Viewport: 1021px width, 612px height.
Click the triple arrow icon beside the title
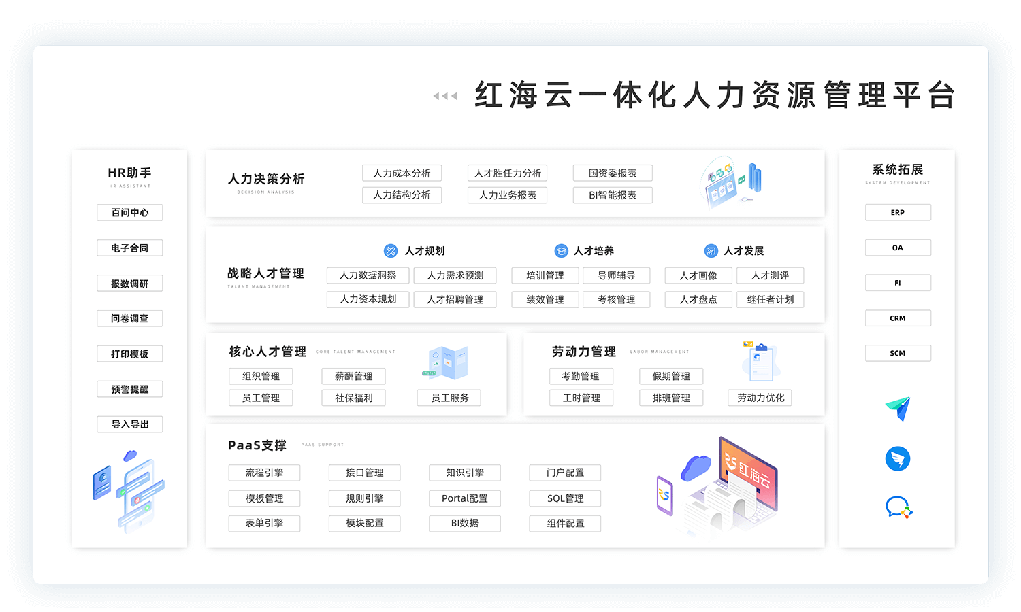(445, 97)
